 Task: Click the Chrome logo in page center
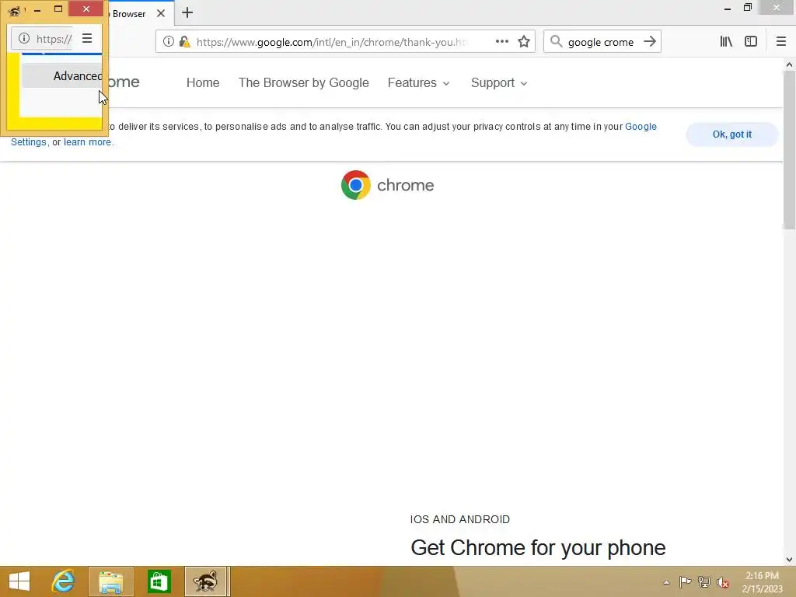[x=356, y=185]
